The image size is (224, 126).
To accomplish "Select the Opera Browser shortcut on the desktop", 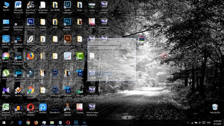I will point(30,110).
